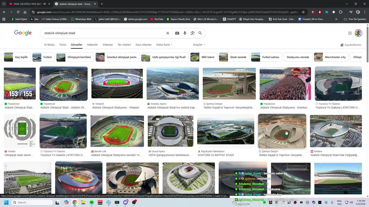Open the red hand ad-blocker extension
The width and height of the screenshot is (369, 207).
320,12
